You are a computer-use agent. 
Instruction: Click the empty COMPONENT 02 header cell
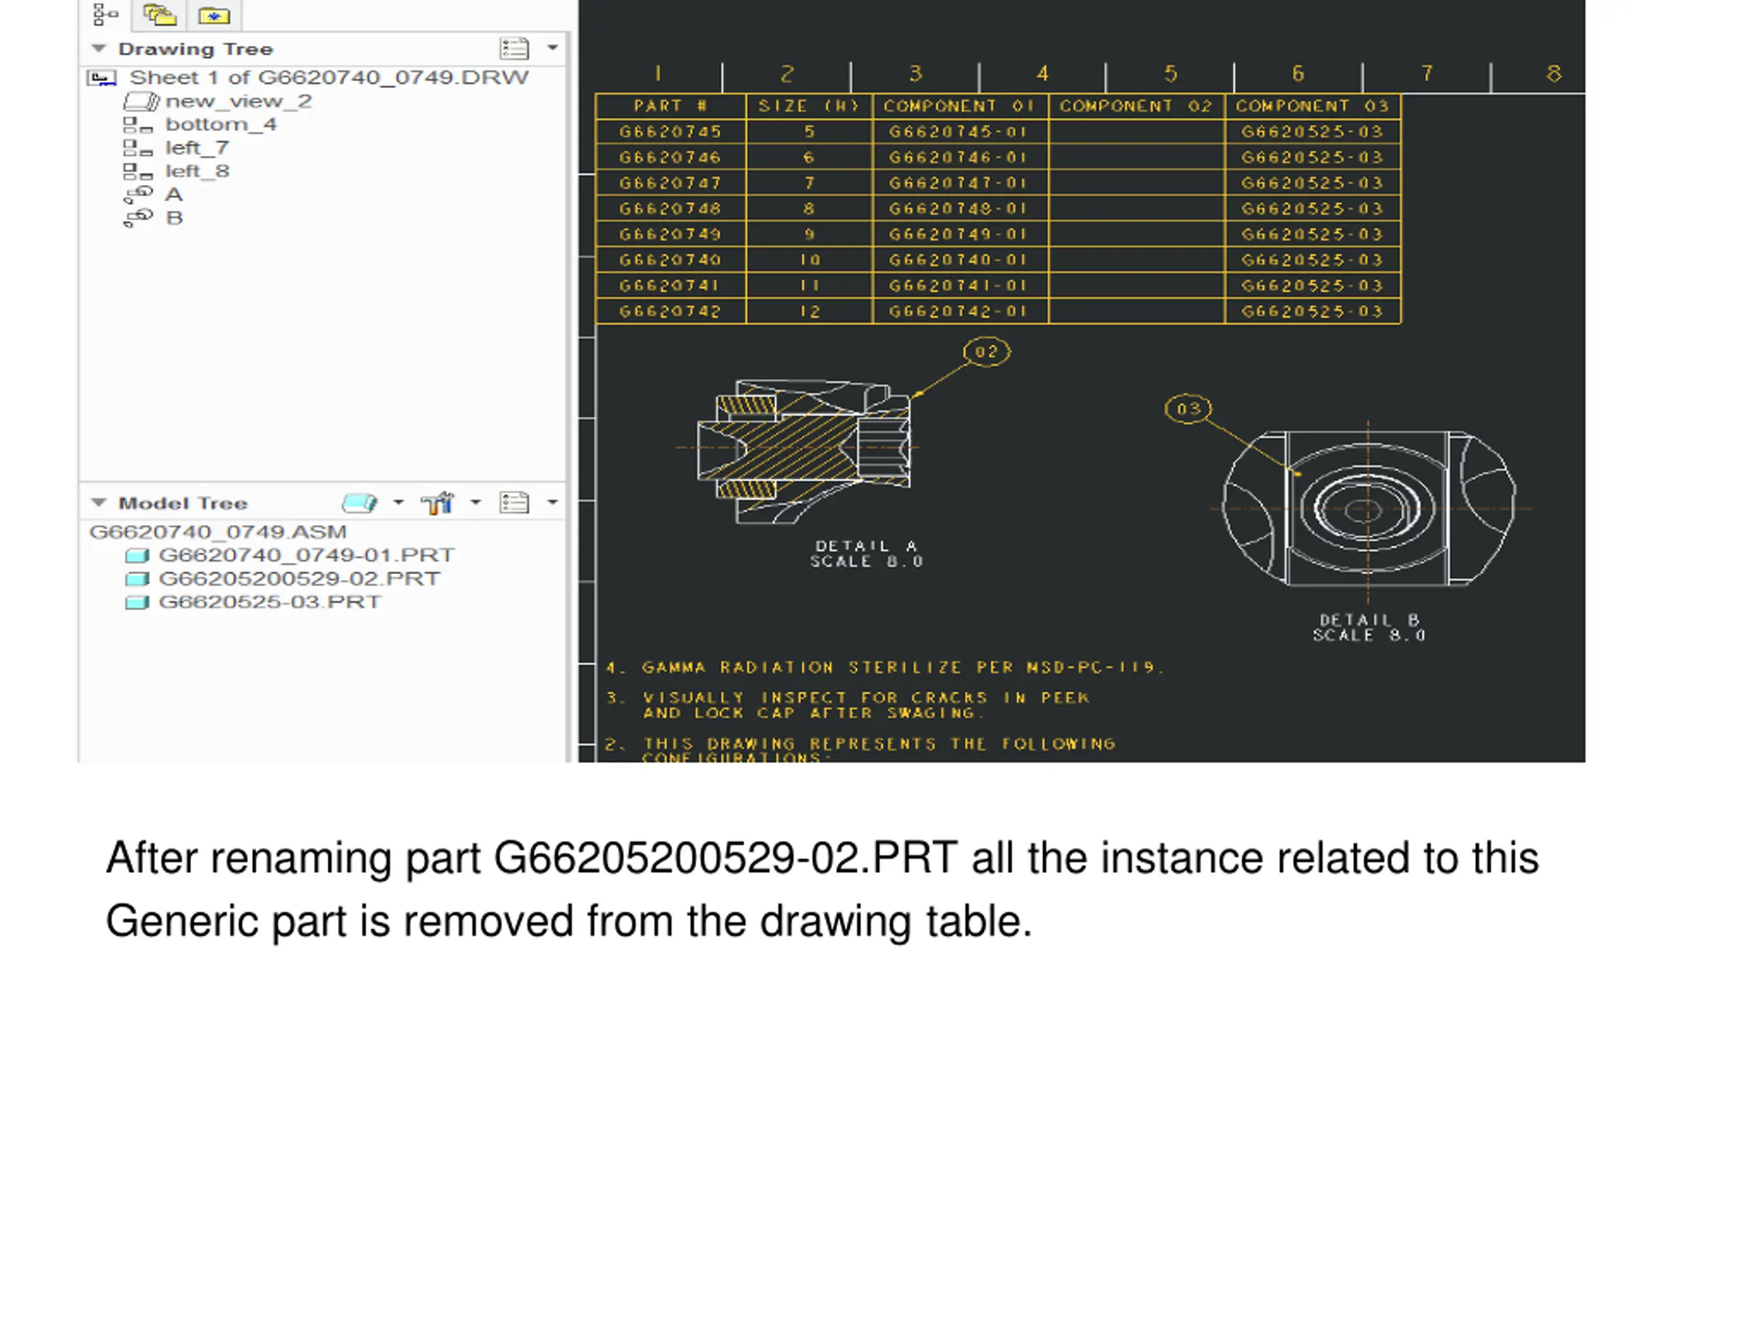tap(1136, 106)
